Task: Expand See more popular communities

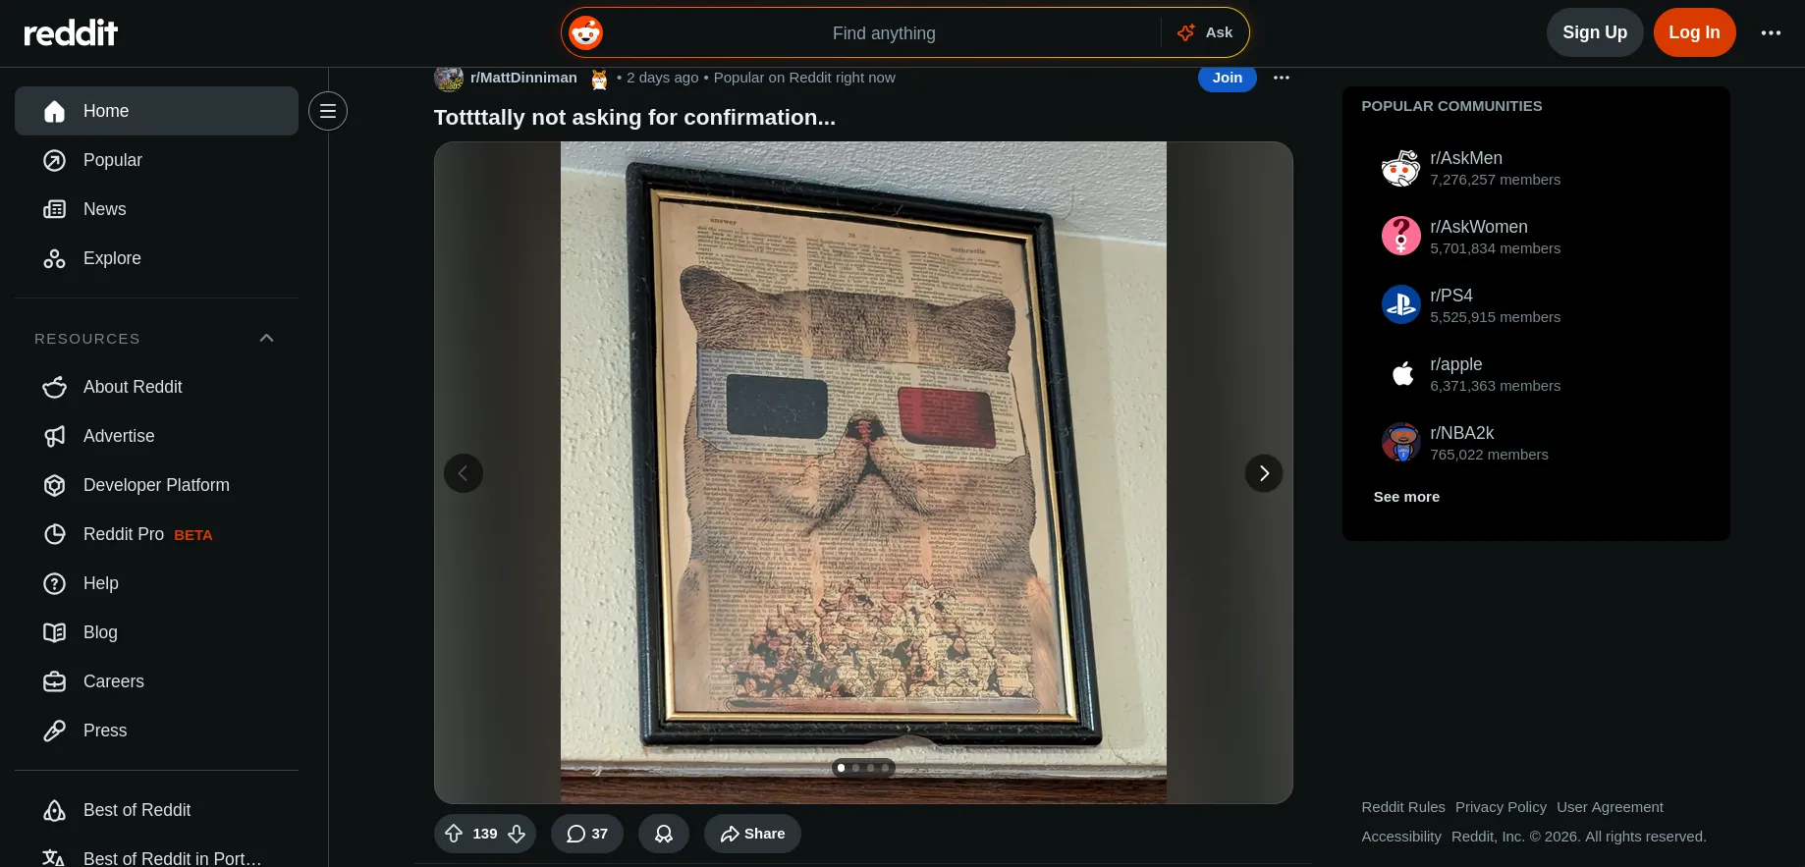Action: pos(1406,497)
